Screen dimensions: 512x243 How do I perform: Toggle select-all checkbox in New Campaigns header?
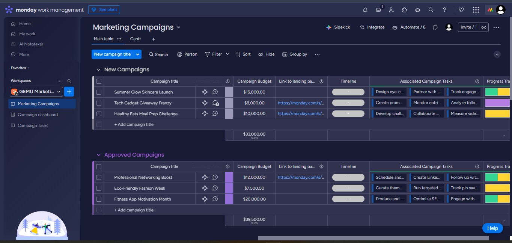click(99, 81)
